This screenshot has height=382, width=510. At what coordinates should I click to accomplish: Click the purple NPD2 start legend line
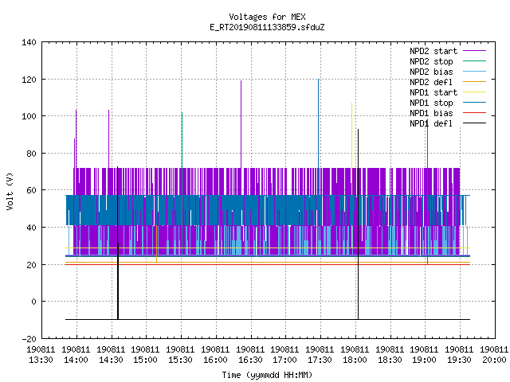click(x=475, y=51)
